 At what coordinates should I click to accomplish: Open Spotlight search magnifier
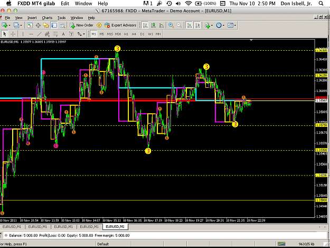point(321,4)
